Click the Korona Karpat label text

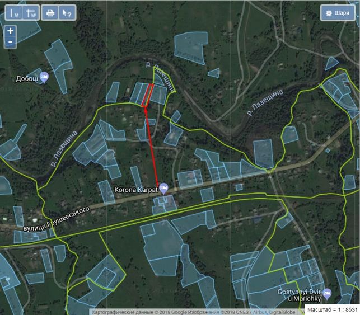[x=136, y=190]
